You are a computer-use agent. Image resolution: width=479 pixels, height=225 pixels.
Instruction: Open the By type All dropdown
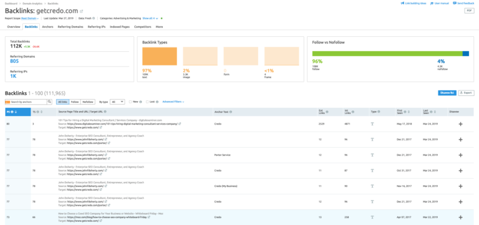(117, 102)
